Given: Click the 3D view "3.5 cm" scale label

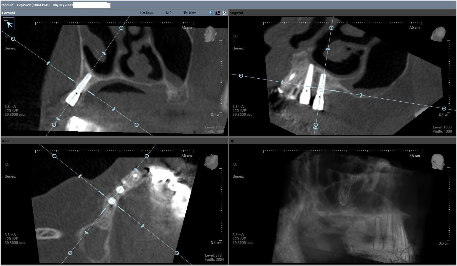Looking at the screenshot, I should click(444, 243).
